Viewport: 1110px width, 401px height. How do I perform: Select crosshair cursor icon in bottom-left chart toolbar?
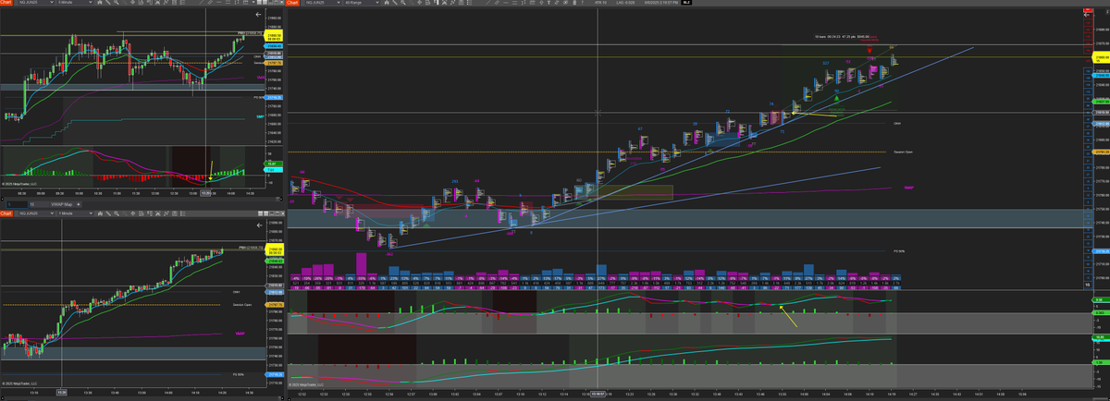pyautogui.click(x=132, y=213)
